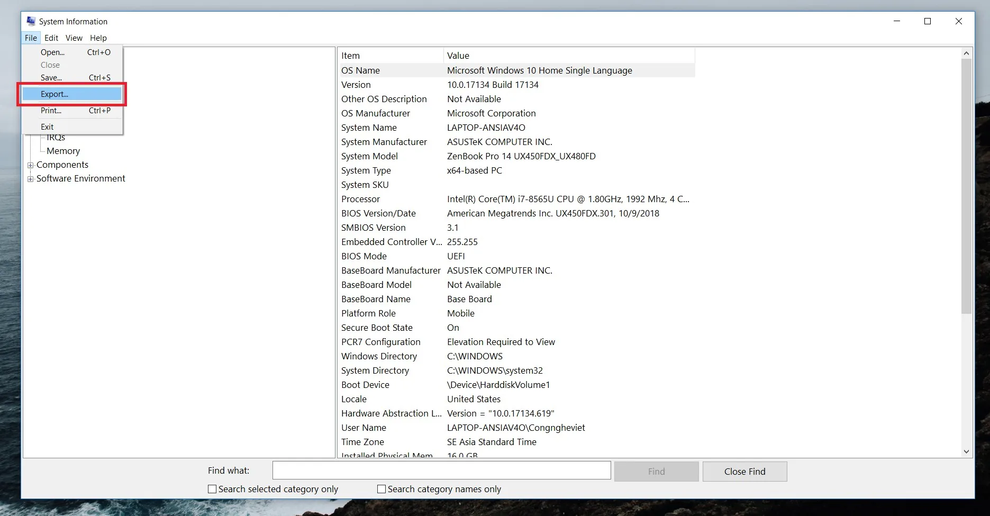Enable Search selected category only checkbox
This screenshot has width=990, height=516.
212,489
